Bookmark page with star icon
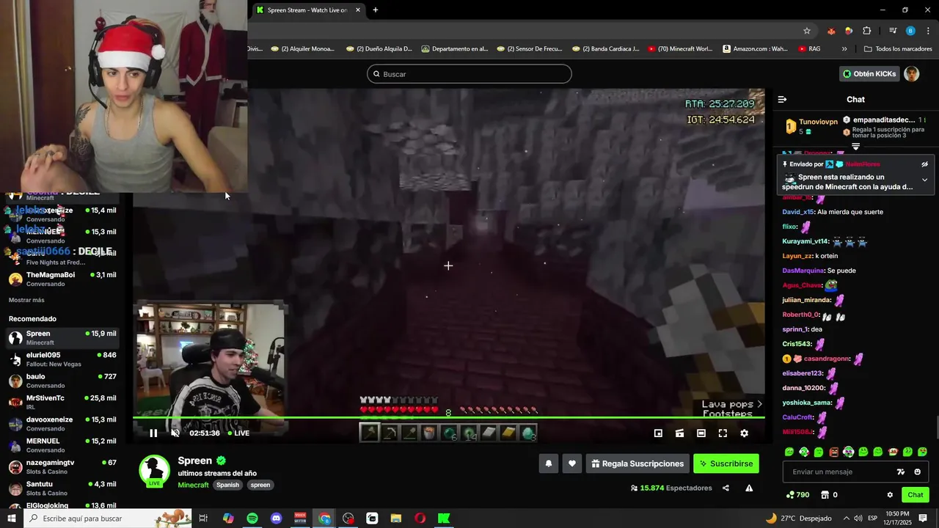Screen dimensions: 939x528 click(807, 31)
